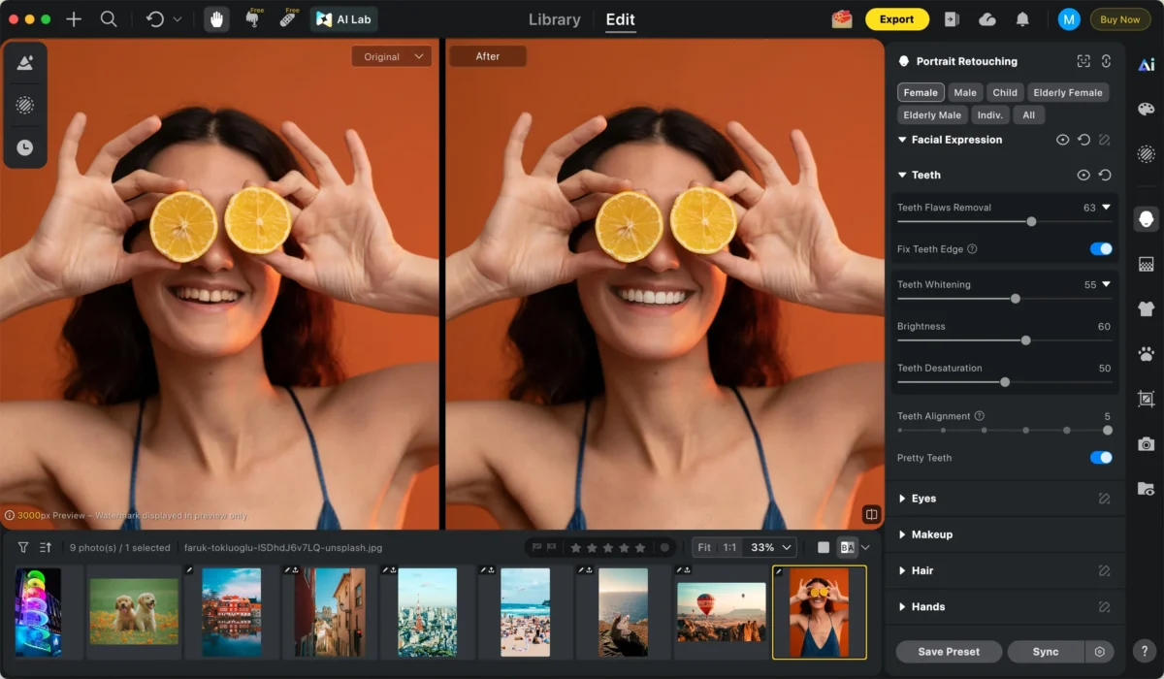The width and height of the screenshot is (1164, 679).
Task: Disable the Fix Teeth Edge switch
Action: click(1100, 249)
